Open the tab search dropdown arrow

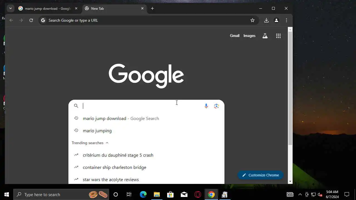pos(11,8)
